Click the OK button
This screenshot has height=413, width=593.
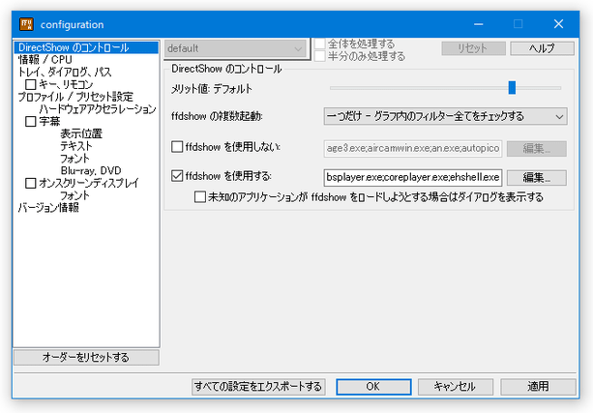[x=373, y=387]
